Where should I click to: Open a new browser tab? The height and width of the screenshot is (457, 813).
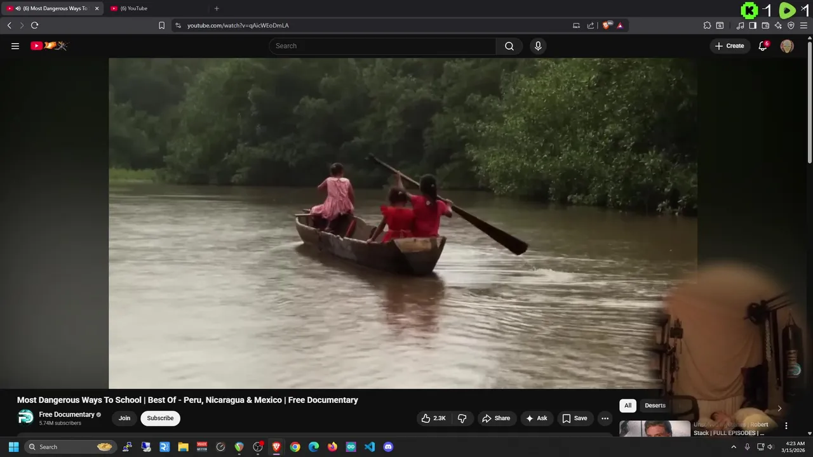coord(217,8)
